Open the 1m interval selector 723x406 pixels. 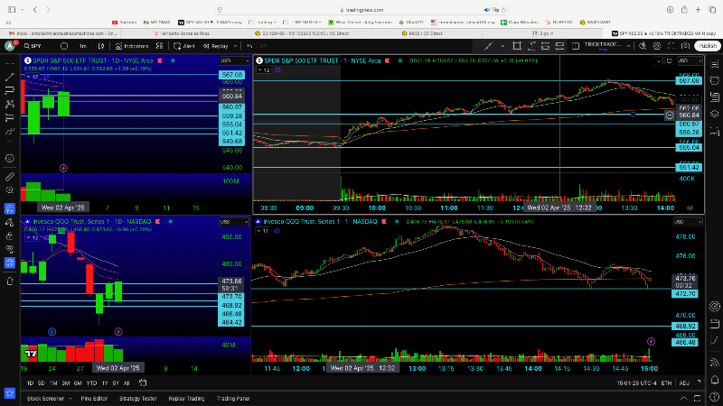tap(82, 46)
